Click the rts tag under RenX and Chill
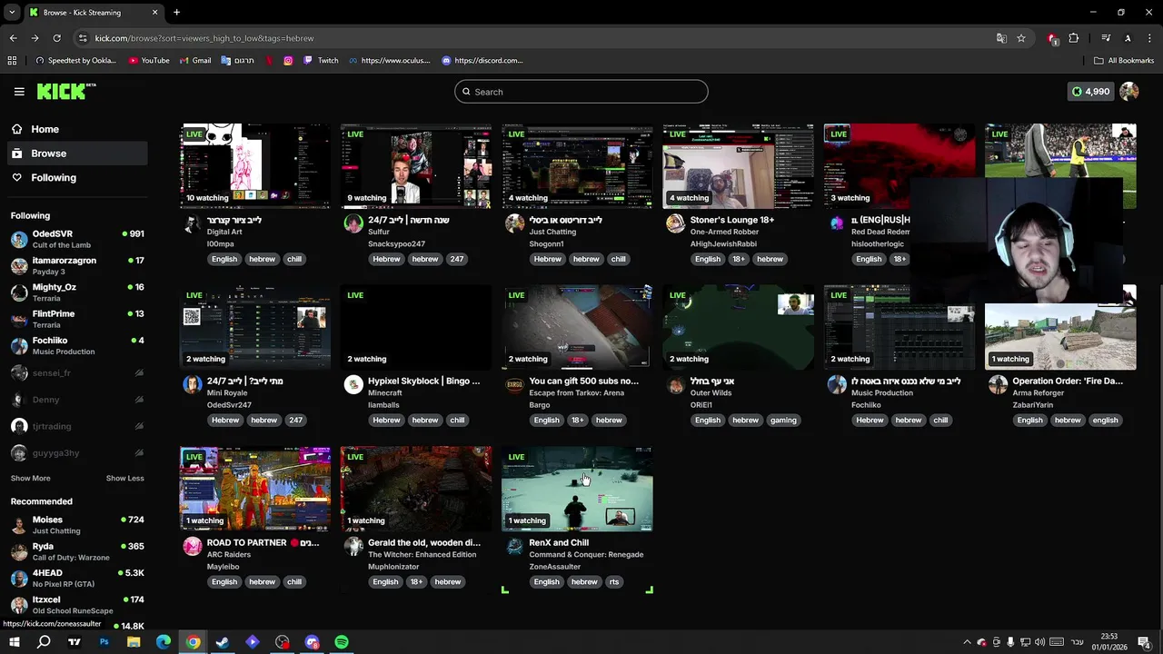 (x=614, y=582)
